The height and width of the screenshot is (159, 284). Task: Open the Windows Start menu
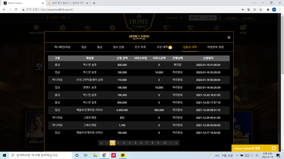(x=4, y=155)
